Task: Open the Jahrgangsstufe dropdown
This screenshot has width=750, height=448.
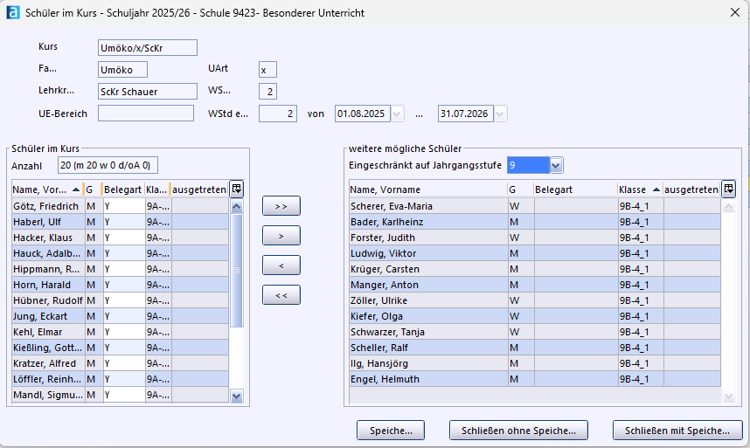Action: click(x=557, y=165)
